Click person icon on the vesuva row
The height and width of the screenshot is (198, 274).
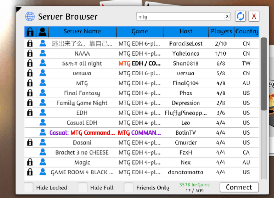coord(43,73)
